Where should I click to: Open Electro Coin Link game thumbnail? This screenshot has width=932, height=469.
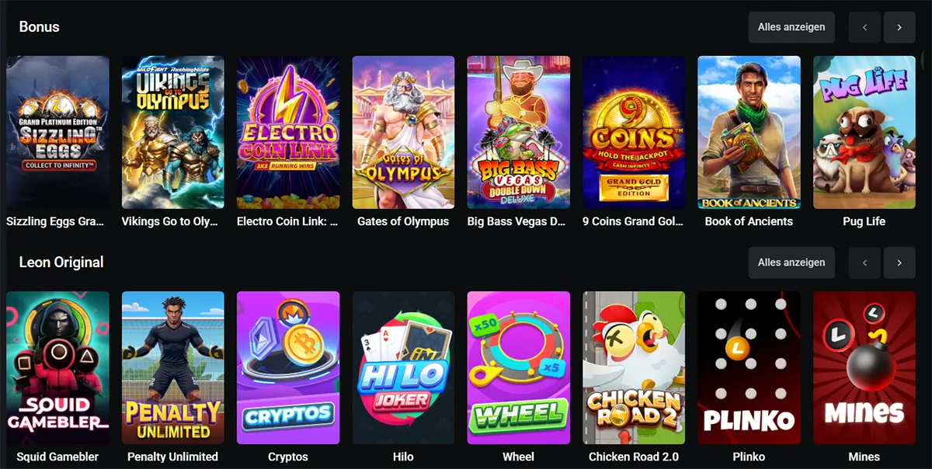[288, 132]
